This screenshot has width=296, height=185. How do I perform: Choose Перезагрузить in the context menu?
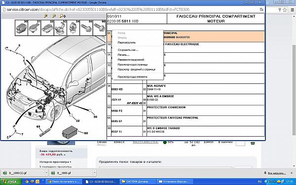127,42
